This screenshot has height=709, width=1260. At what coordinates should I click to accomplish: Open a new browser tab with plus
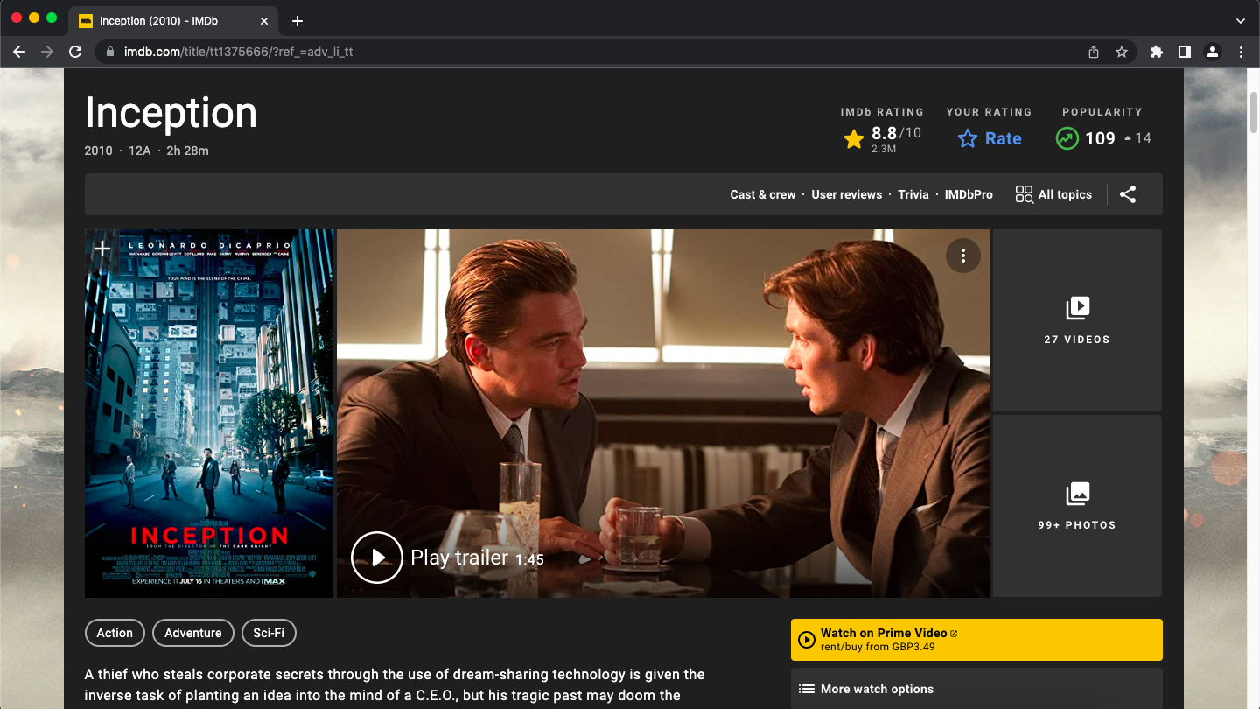click(297, 21)
